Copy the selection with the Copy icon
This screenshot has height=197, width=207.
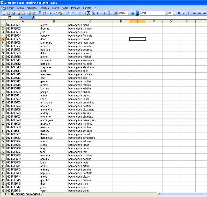(55, 13)
